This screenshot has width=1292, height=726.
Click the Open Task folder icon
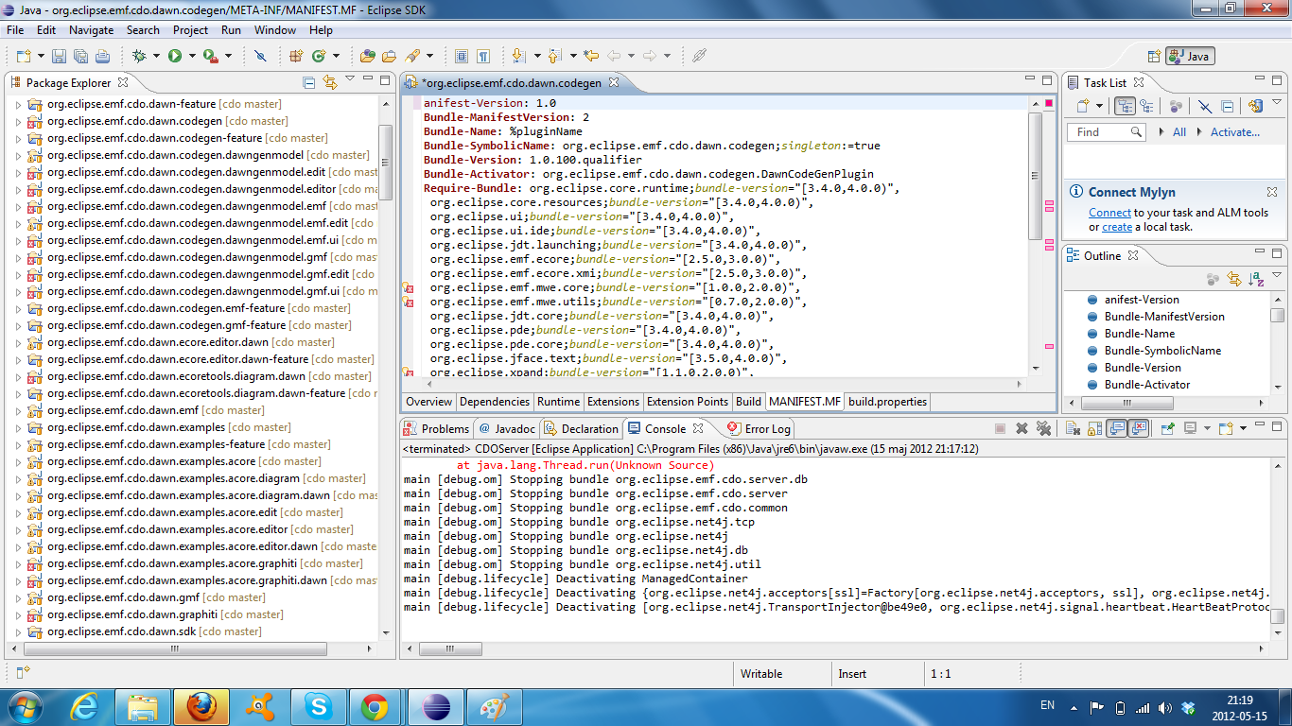pyautogui.click(x=389, y=56)
